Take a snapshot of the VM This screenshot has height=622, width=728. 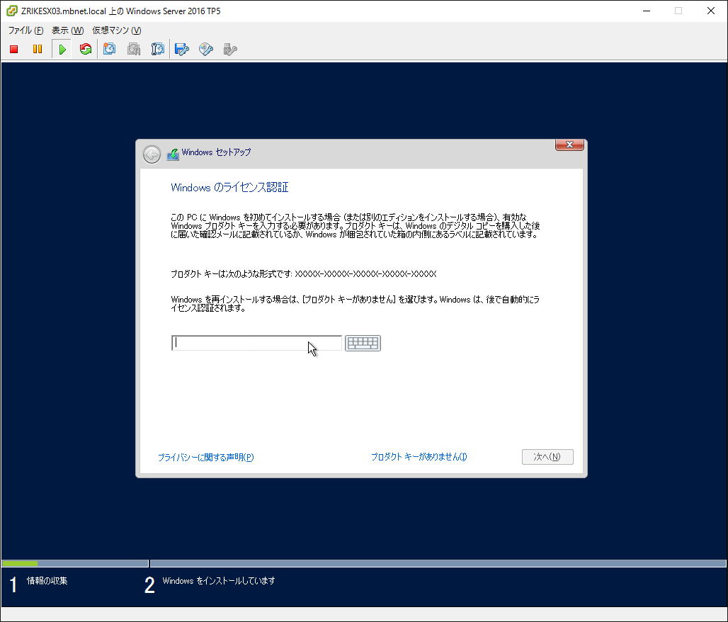[109, 49]
